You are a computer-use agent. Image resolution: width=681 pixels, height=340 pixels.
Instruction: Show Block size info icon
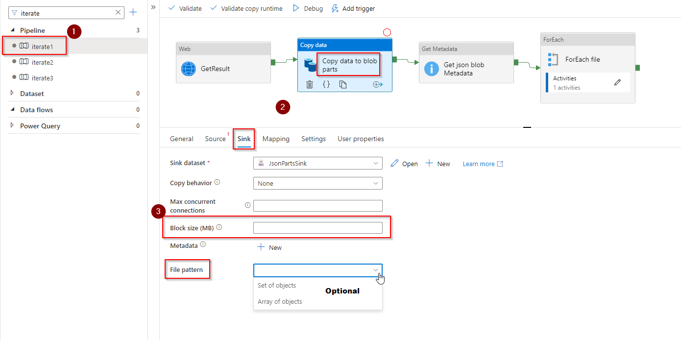219,227
